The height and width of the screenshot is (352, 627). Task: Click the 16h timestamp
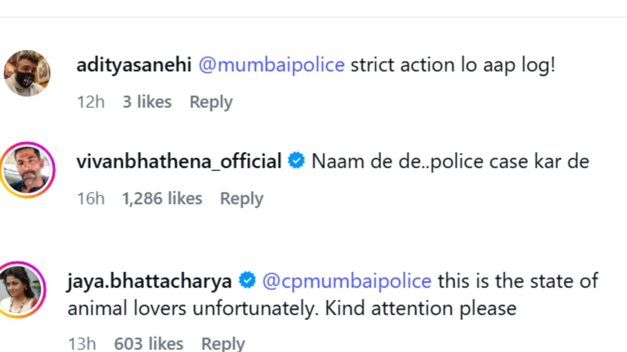[91, 198]
